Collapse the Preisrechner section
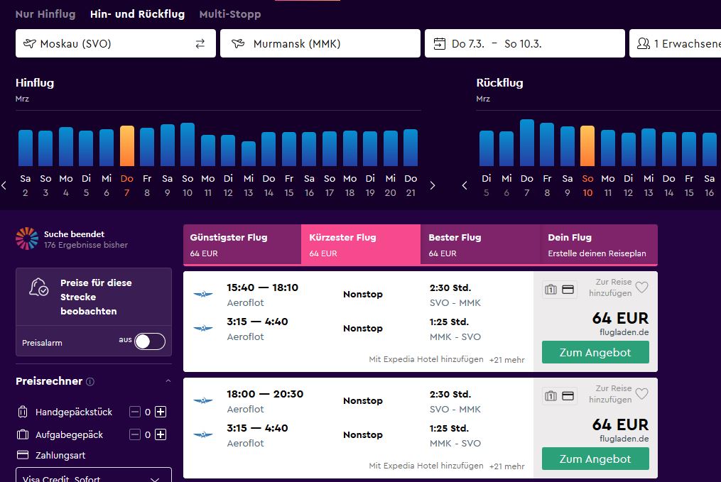This screenshot has width=721, height=482. pyautogui.click(x=168, y=381)
